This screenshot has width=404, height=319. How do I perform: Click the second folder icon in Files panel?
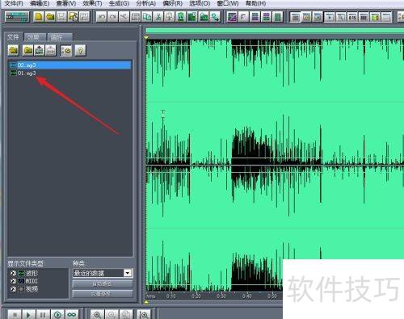click(28, 50)
